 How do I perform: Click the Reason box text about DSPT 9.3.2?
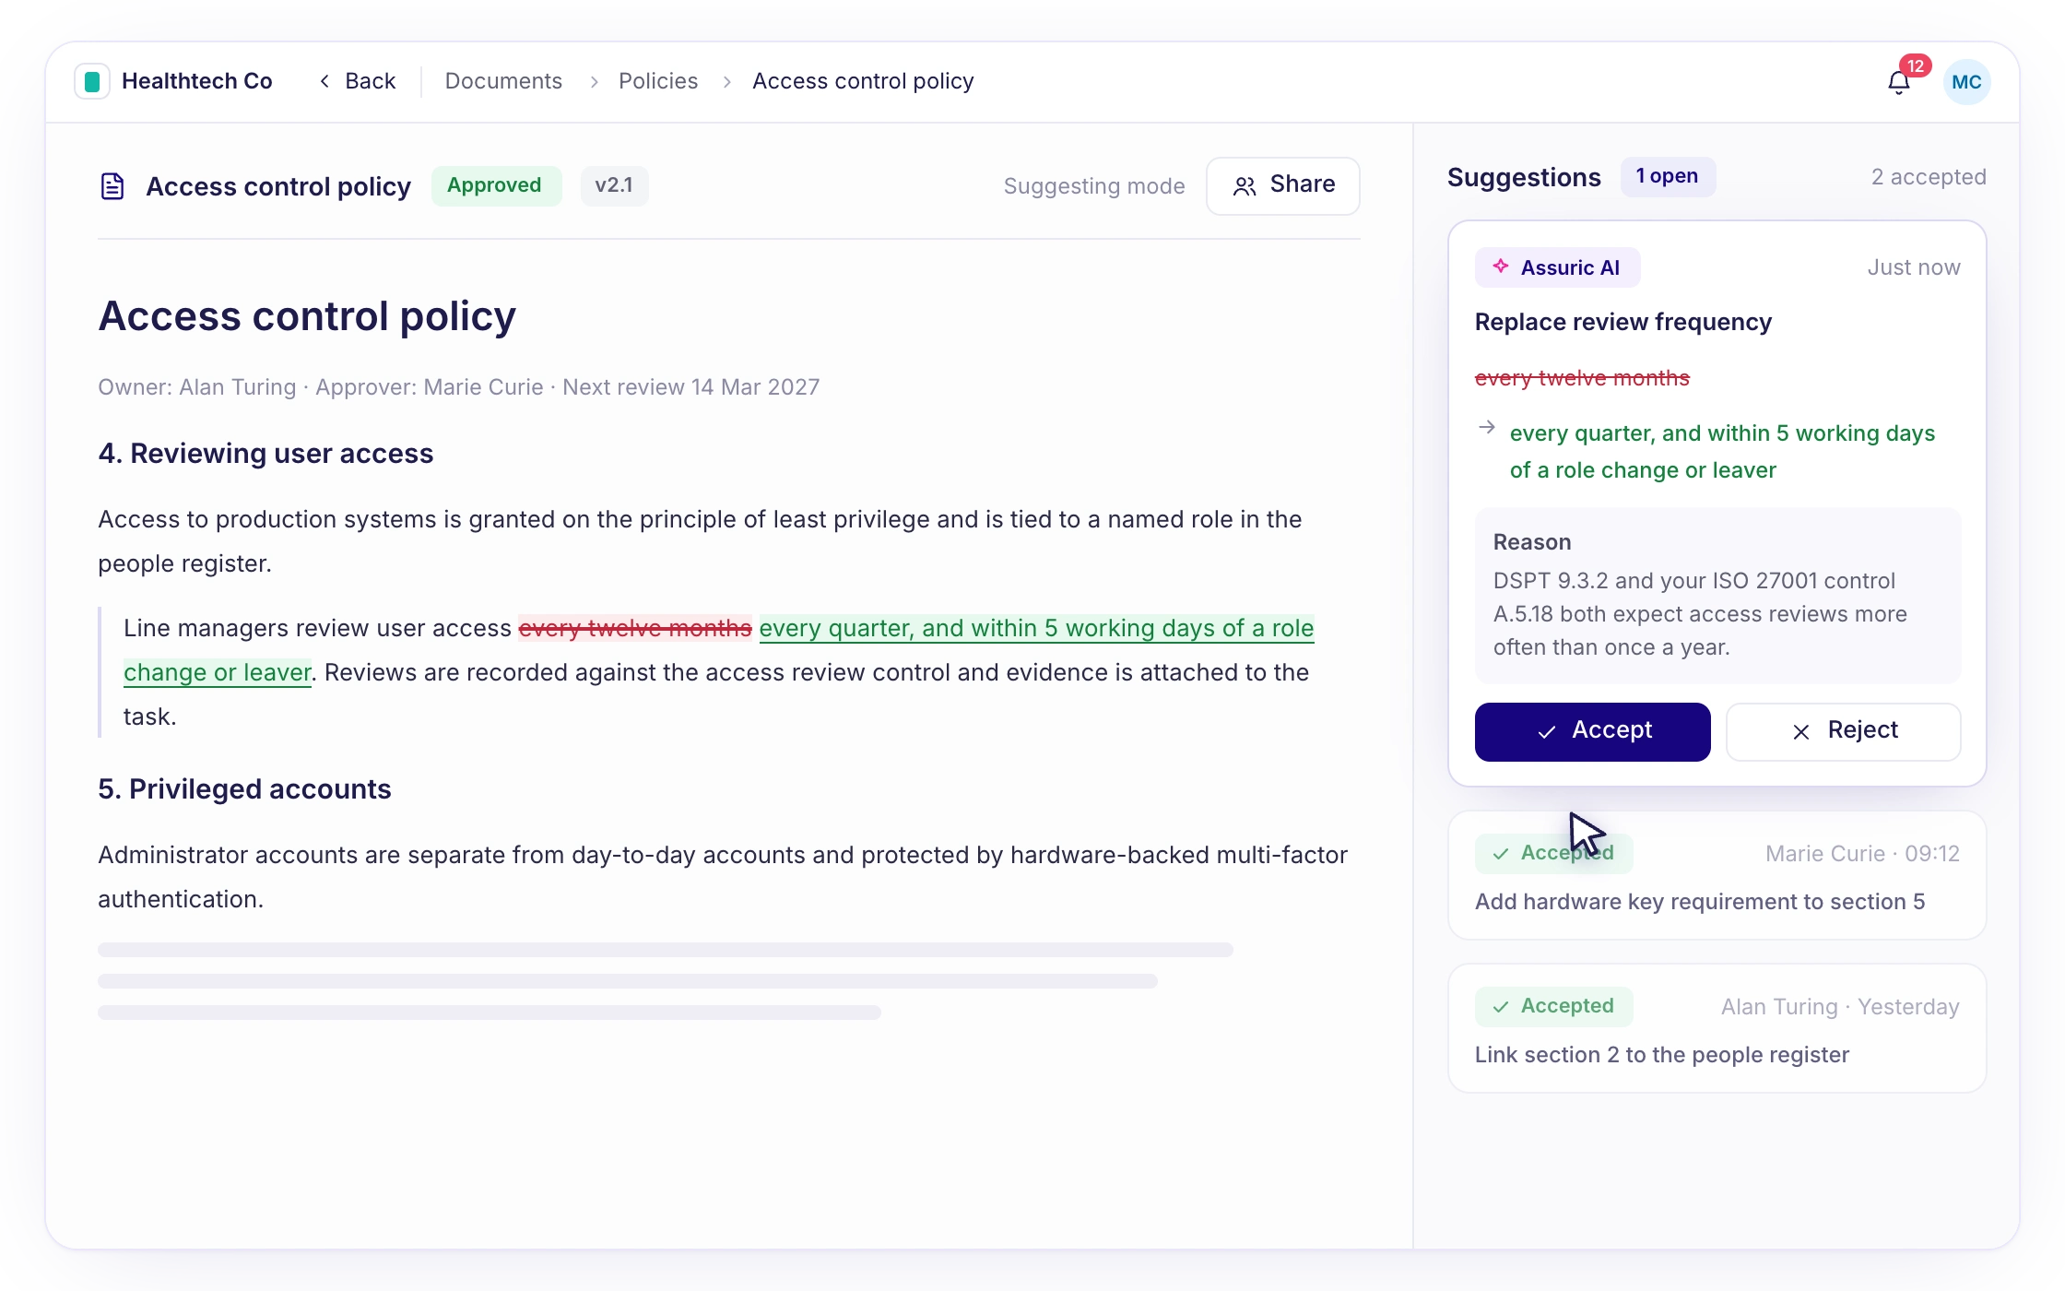1717,596
